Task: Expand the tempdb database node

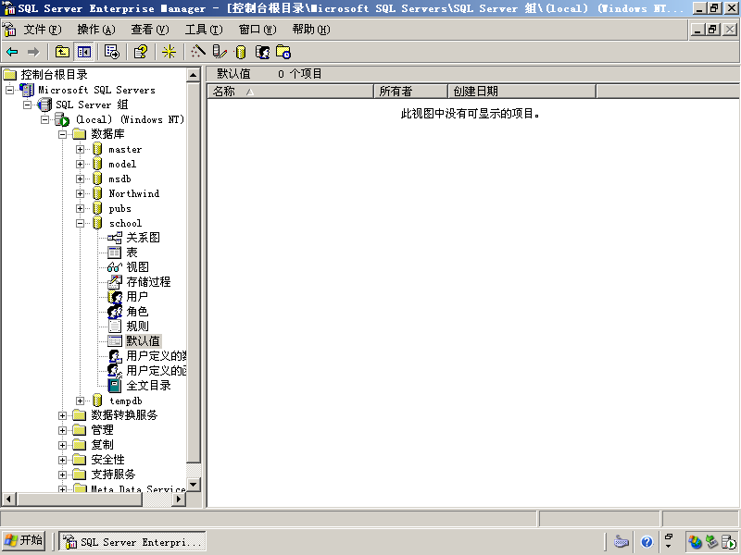Action: [81, 401]
